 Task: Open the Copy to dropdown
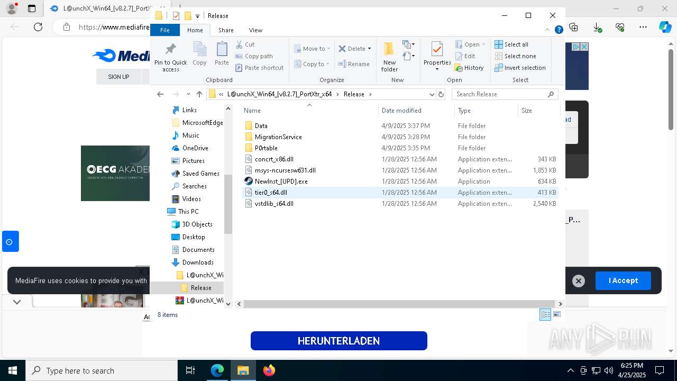pos(312,64)
